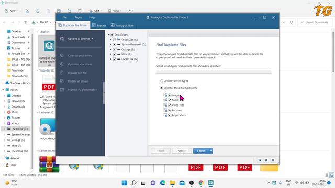Screen dimensions: 335x188
Task: Click the Clean up drives icon
Action: [x=62, y=55]
